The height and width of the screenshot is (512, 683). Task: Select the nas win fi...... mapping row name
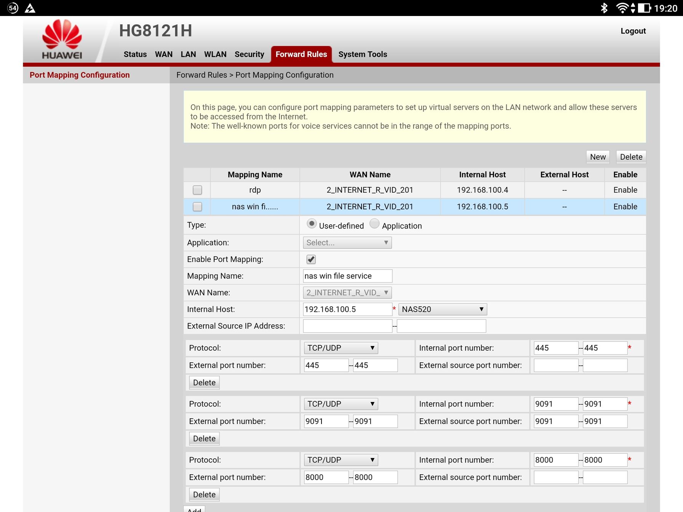(255, 207)
